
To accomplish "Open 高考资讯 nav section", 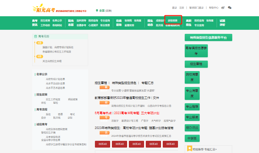I will [35, 23].
